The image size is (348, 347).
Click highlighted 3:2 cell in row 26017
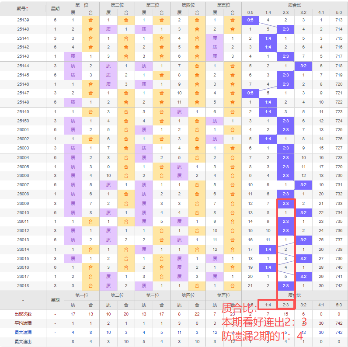coord(303,277)
